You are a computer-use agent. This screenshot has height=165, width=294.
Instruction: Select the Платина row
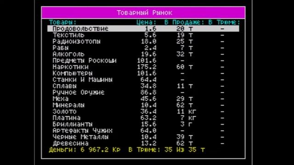coord(143,118)
